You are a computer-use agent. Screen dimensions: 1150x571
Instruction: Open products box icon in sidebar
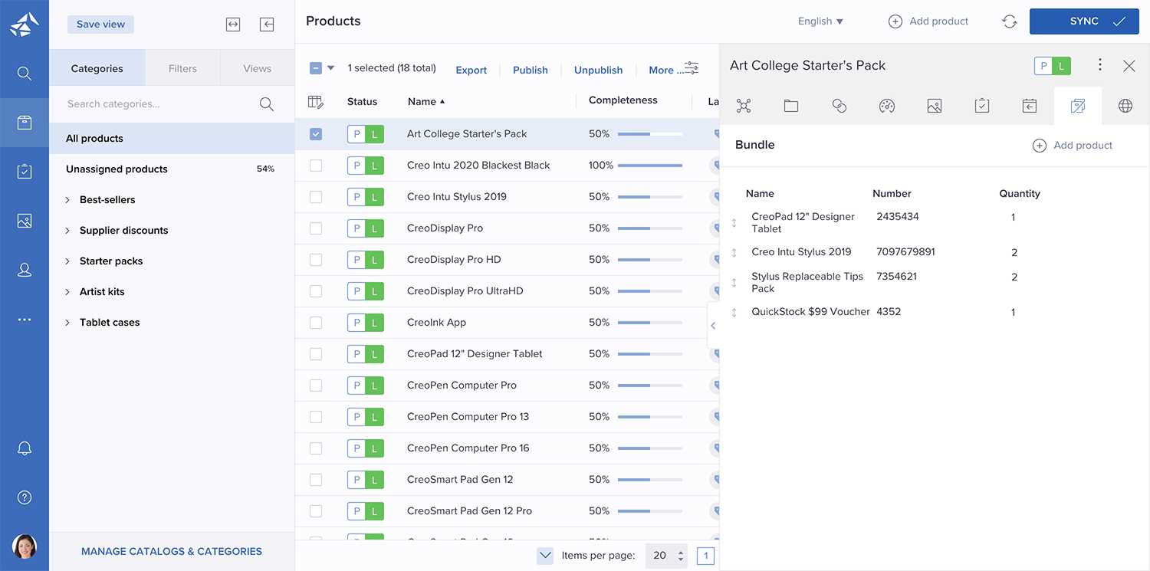click(25, 123)
